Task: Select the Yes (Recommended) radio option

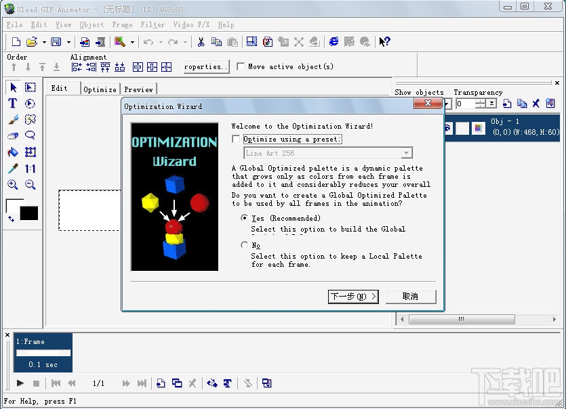Action: 245,218
